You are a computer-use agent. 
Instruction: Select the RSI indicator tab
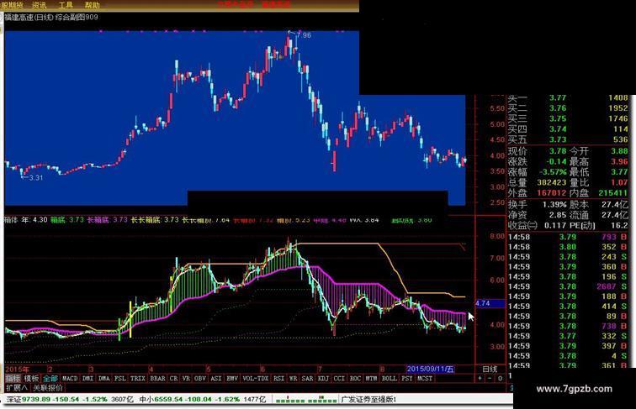(x=278, y=379)
